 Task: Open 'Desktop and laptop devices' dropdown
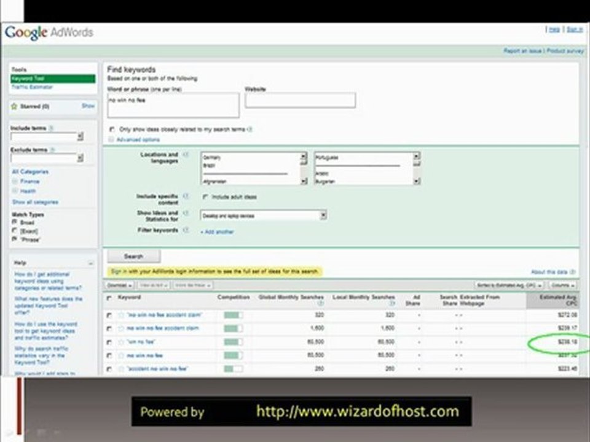coord(263,215)
